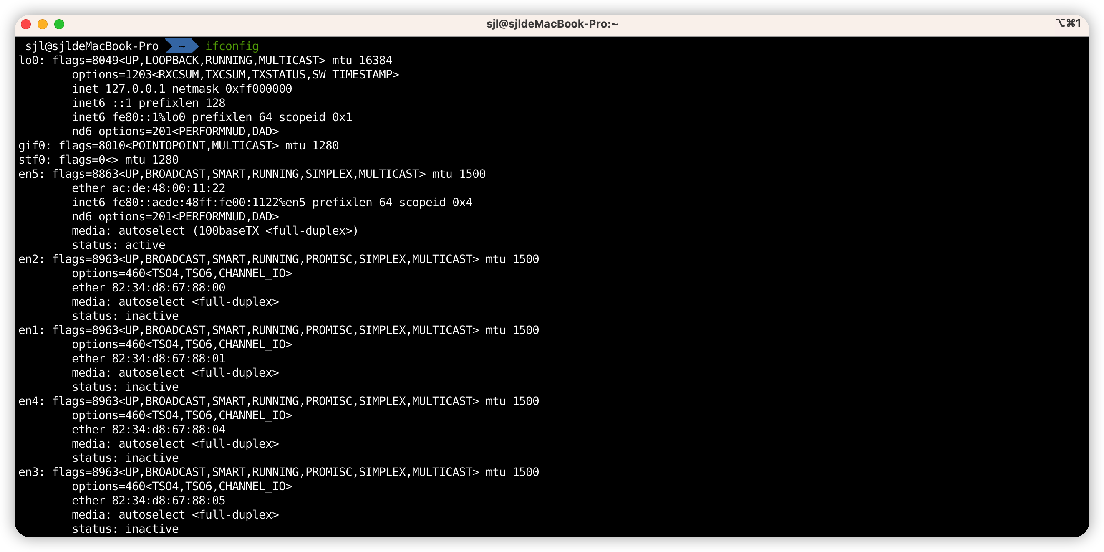Viewport: 1104px width, 552px height.
Task: Click the red close window button
Action: (26, 24)
